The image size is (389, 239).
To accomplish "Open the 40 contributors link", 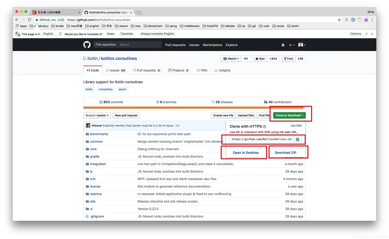I will (278, 102).
